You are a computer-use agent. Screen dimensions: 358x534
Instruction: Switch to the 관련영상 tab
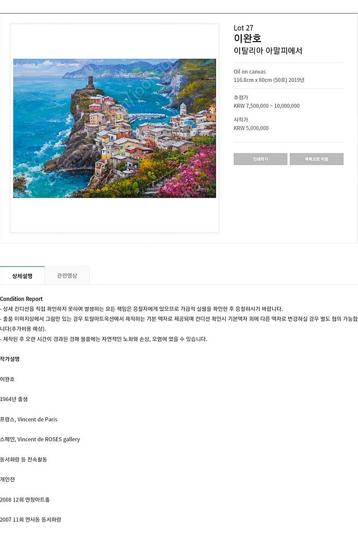coord(67,276)
